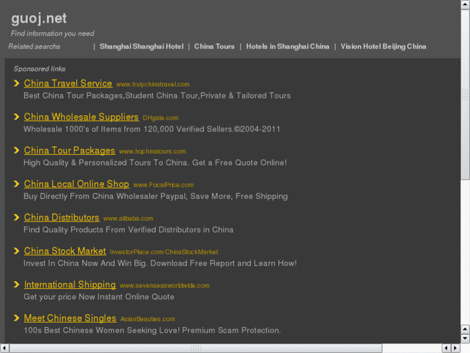Click the www.FocalPrice.com URL

pos(164,185)
